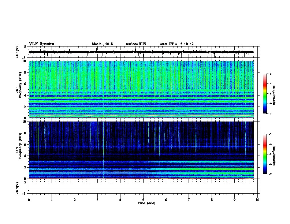290x224 pixels.
Task: Click the '2' kHz tick of ch.1 spectrogram
Action: [x=25, y=107]
